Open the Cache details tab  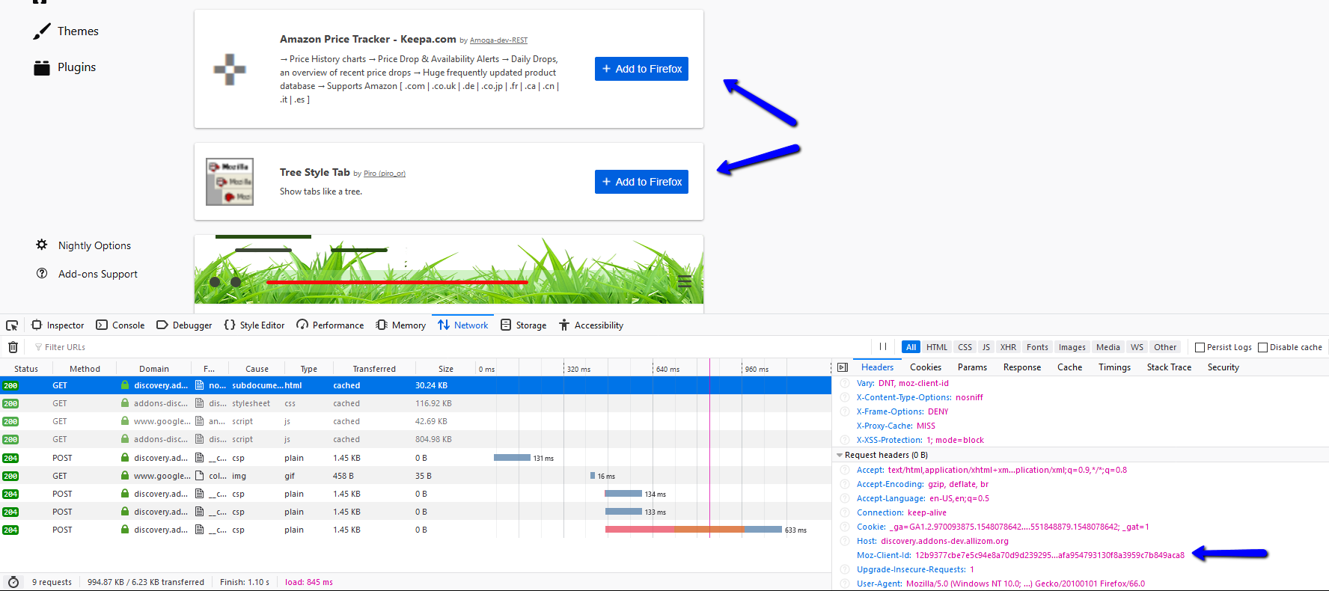coord(1070,367)
